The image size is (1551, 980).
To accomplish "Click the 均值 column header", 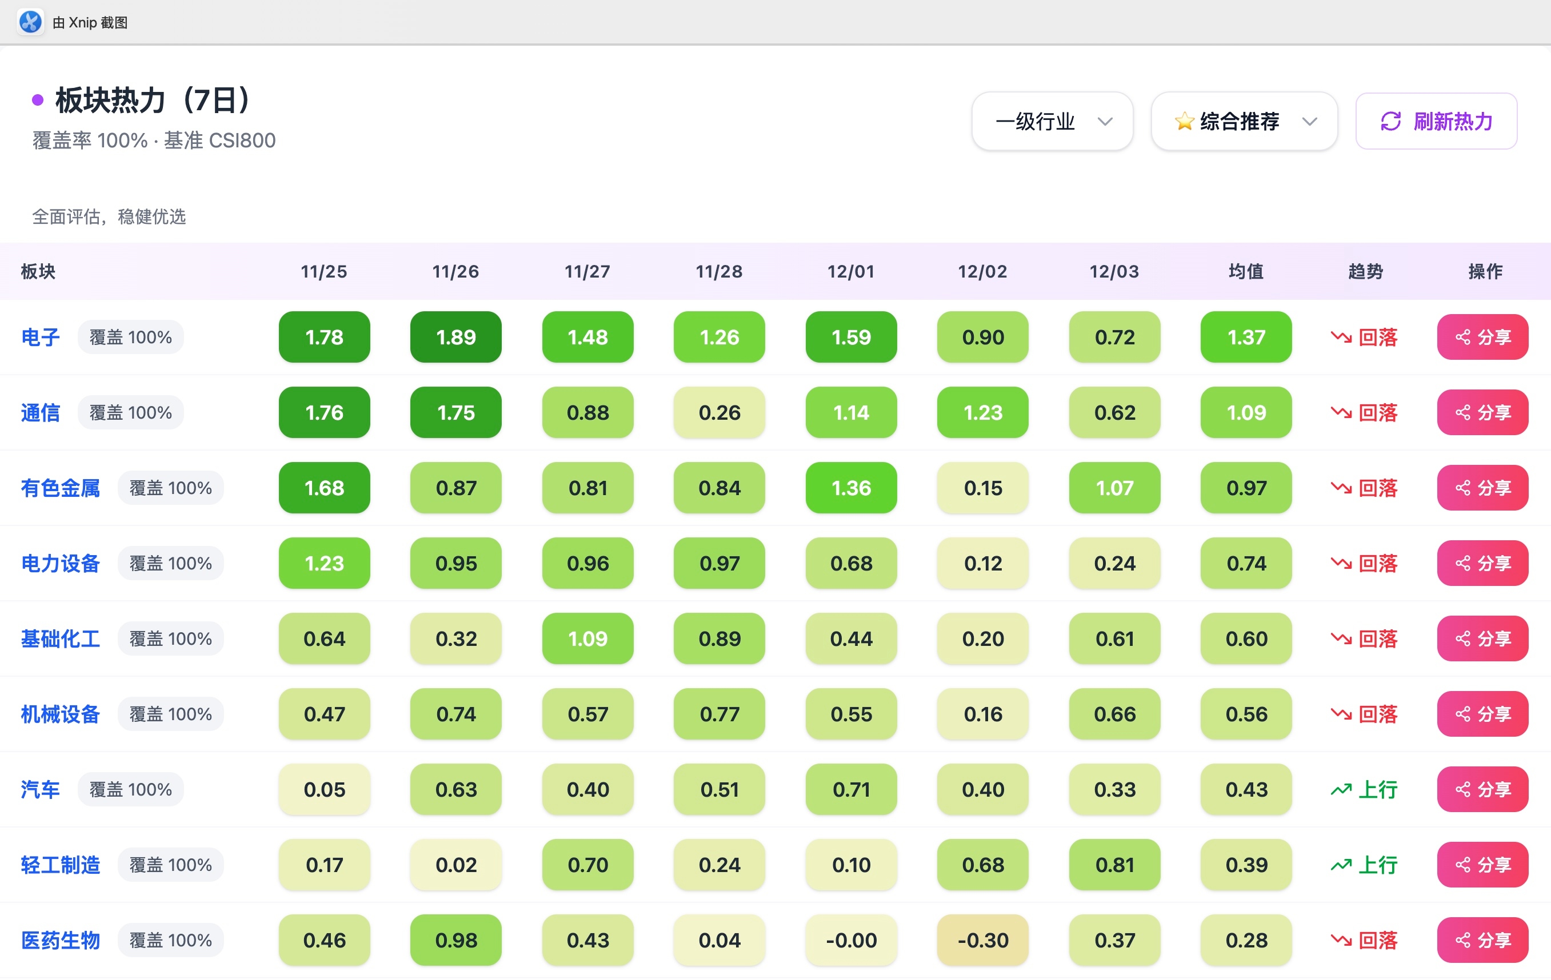I will [1246, 271].
